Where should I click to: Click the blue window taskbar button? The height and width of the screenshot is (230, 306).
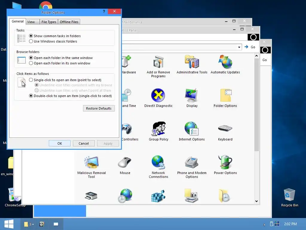(x=56, y=224)
